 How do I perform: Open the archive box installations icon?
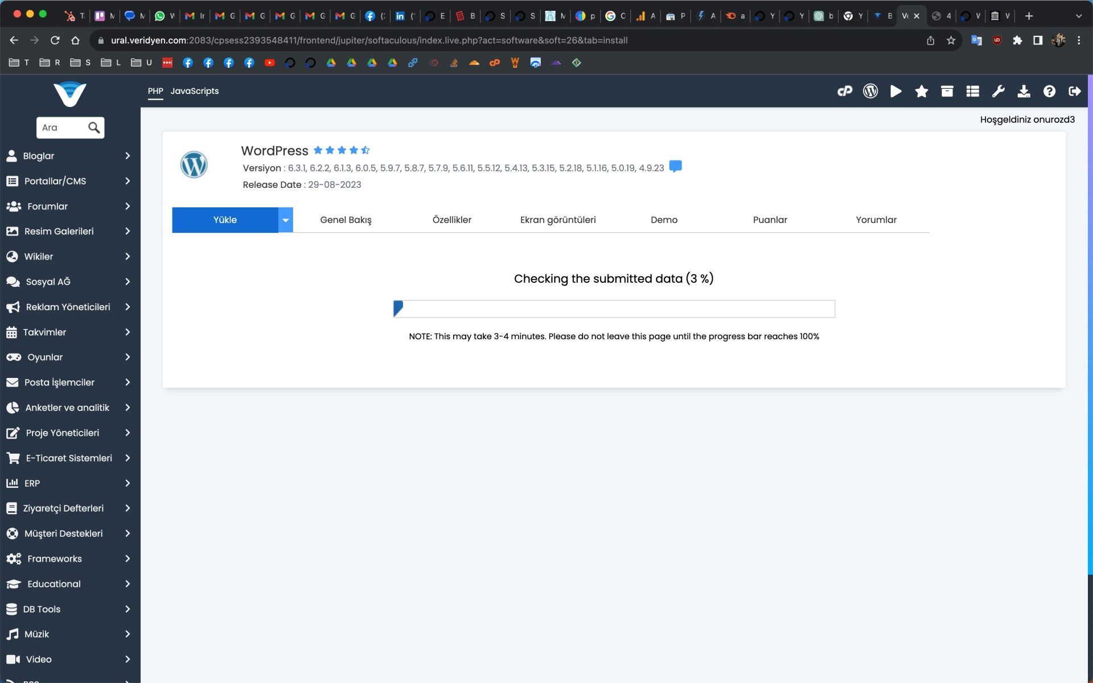coord(947,91)
